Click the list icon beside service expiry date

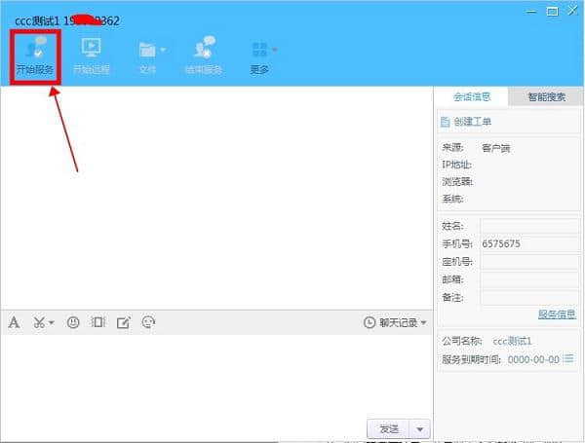point(568,359)
